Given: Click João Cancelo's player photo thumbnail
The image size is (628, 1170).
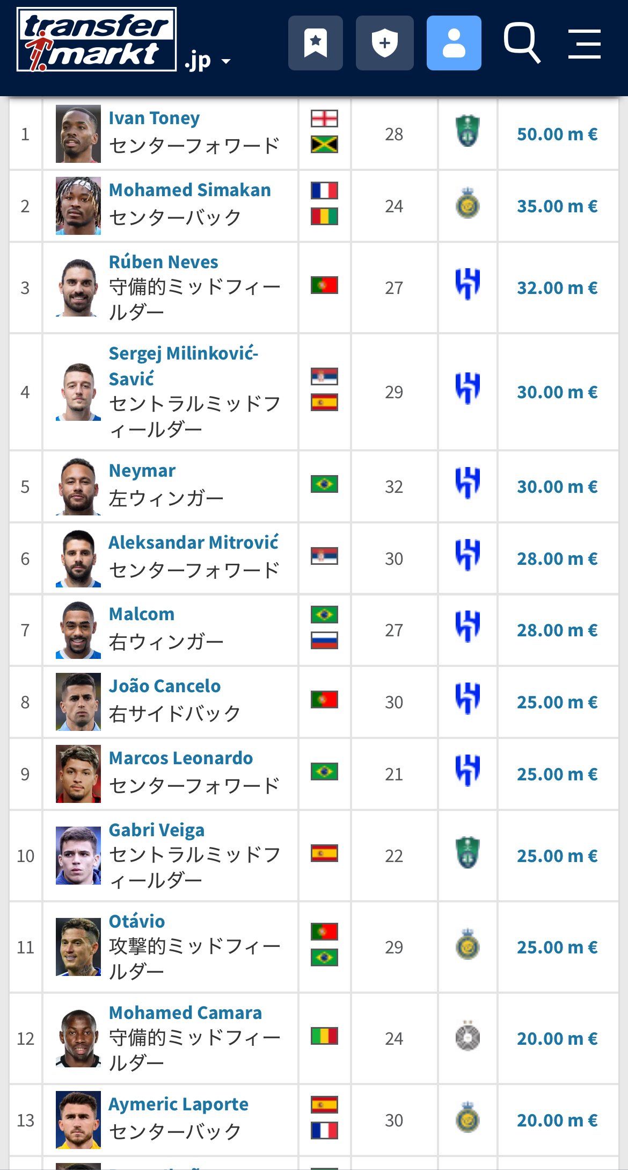Looking at the screenshot, I should tap(78, 701).
